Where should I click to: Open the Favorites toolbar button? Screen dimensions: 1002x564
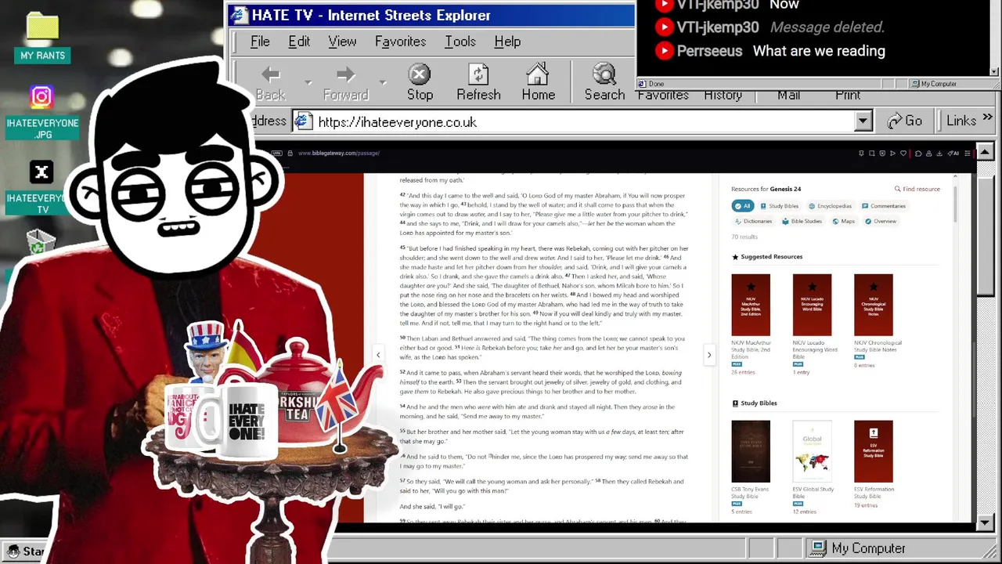click(x=663, y=95)
